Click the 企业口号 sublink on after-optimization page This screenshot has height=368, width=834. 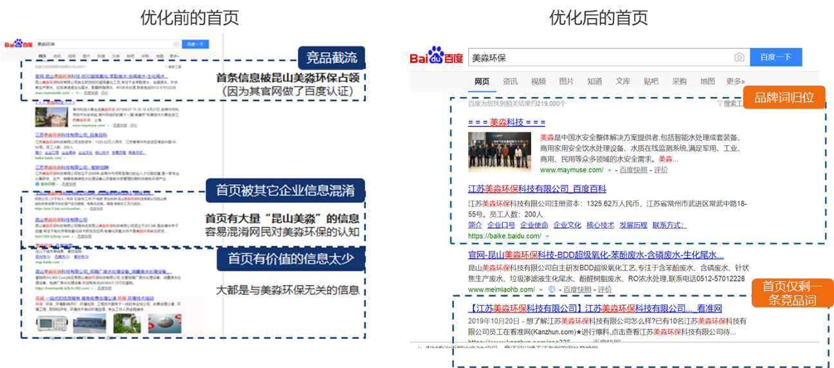point(501,225)
